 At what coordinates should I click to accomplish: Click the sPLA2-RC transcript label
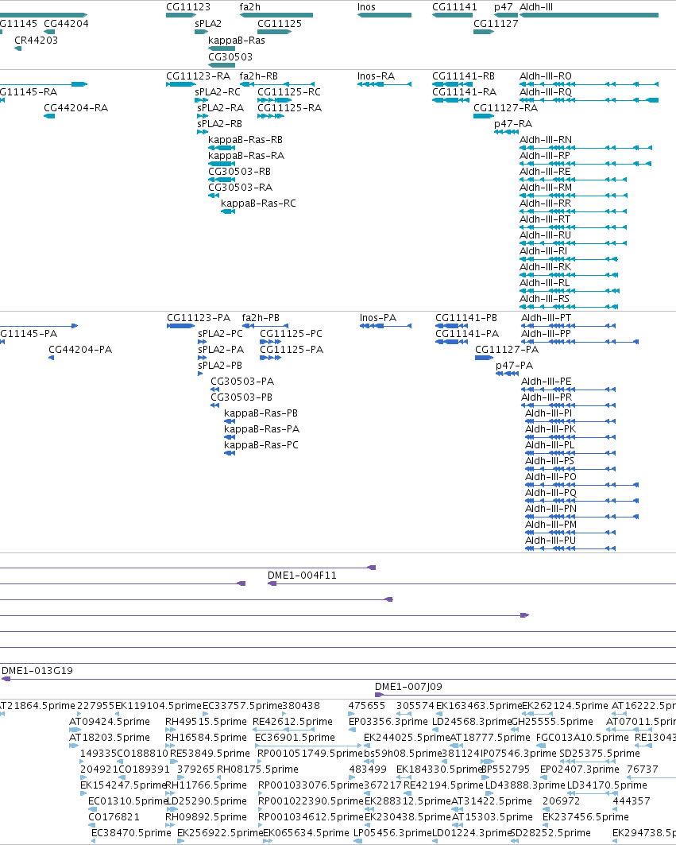218,92
